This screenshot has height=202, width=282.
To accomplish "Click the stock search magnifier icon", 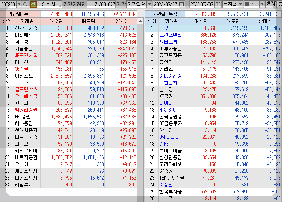I will click(x=25, y=4).
